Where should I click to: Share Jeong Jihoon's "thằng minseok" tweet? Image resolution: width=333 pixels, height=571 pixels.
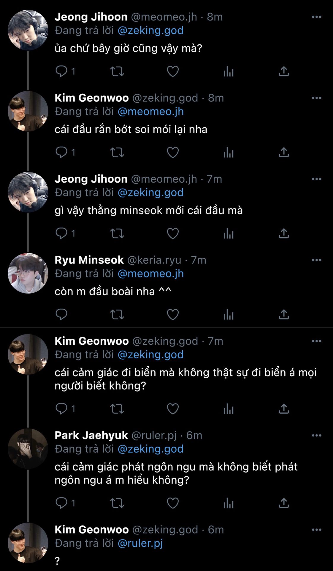[284, 233]
